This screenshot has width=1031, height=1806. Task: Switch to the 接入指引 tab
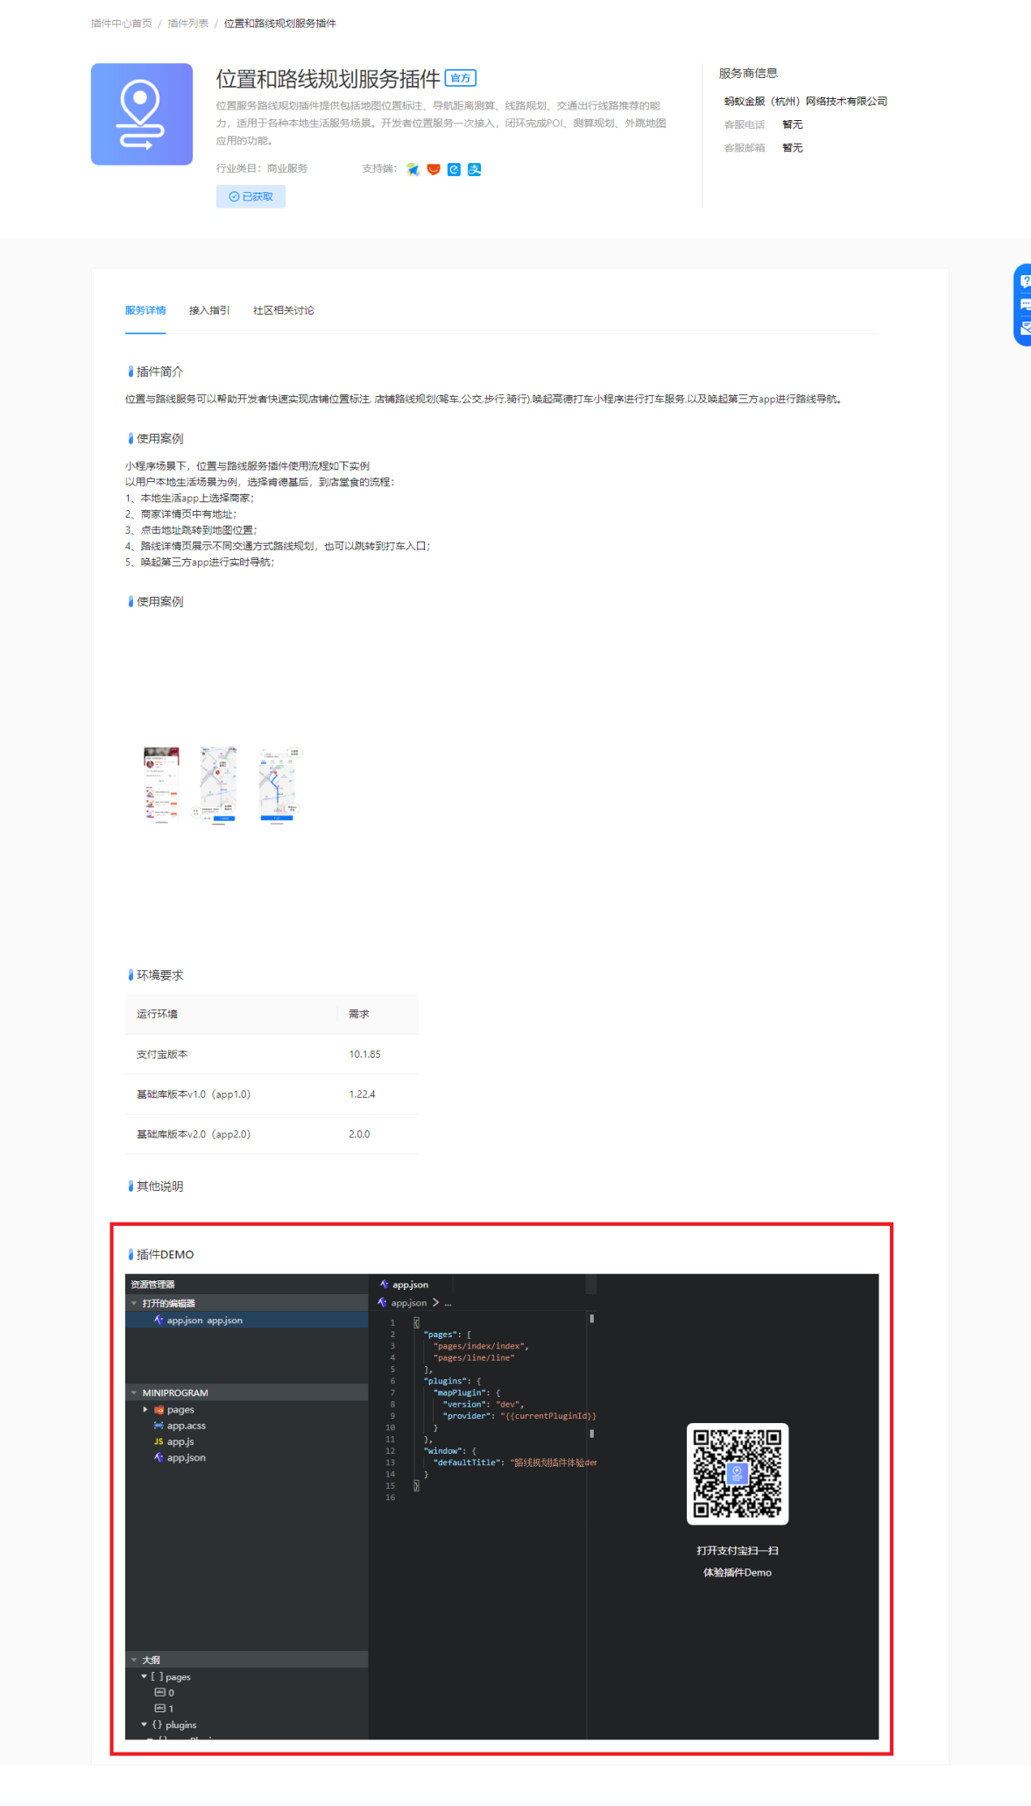pyautogui.click(x=209, y=310)
